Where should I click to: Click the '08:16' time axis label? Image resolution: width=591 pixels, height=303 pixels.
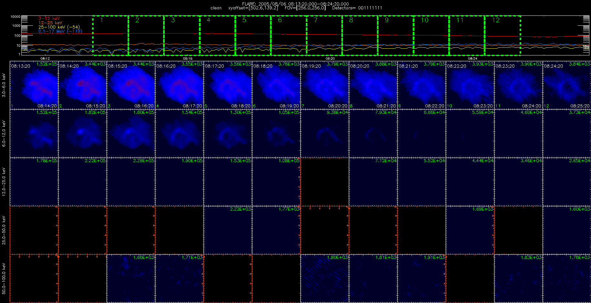pyautogui.click(x=188, y=58)
